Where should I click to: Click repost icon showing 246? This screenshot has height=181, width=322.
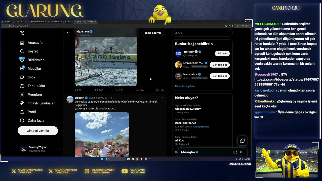(97, 90)
